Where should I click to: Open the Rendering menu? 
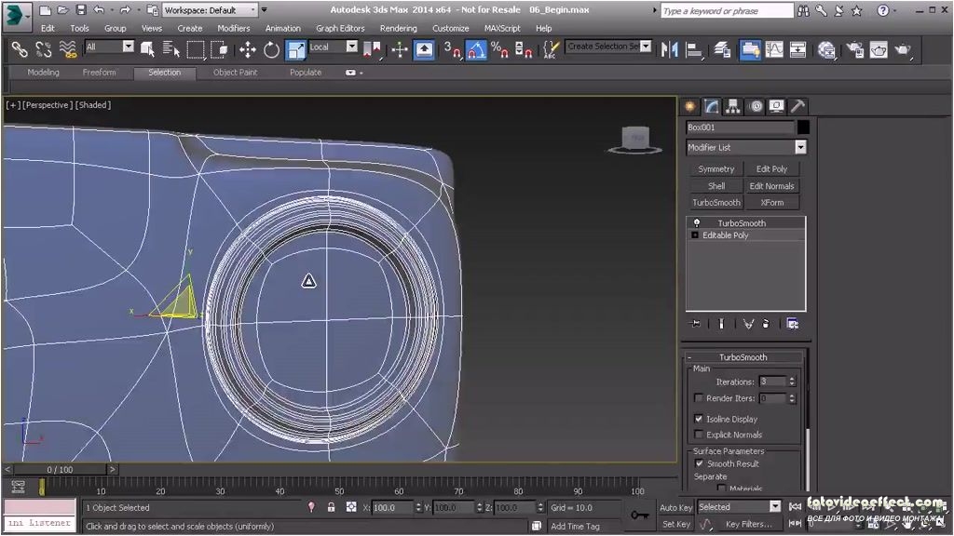(399, 28)
